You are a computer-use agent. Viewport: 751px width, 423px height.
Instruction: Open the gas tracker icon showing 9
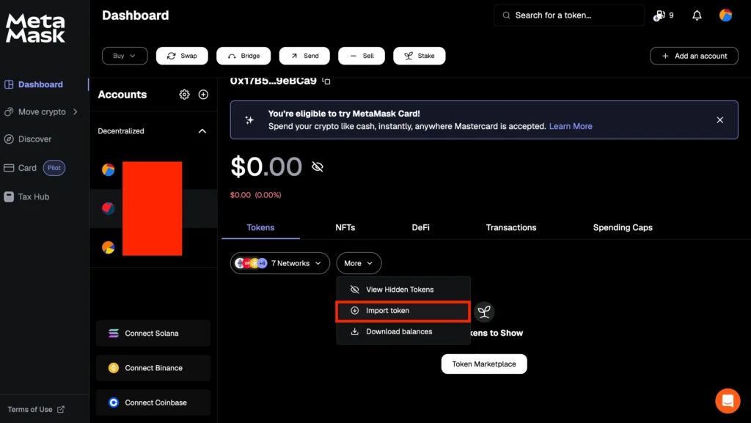click(x=664, y=15)
